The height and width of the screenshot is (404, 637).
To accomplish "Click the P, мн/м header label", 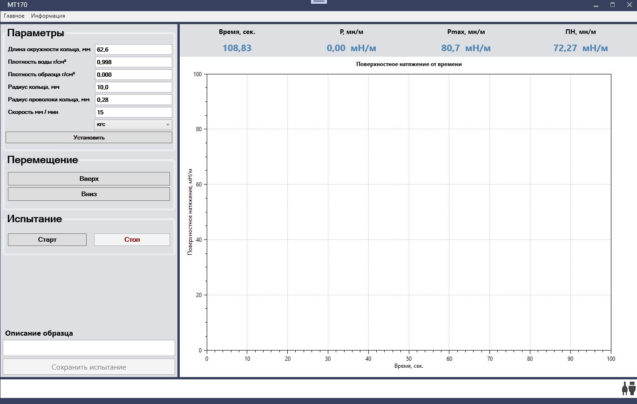I will [352, 32].
